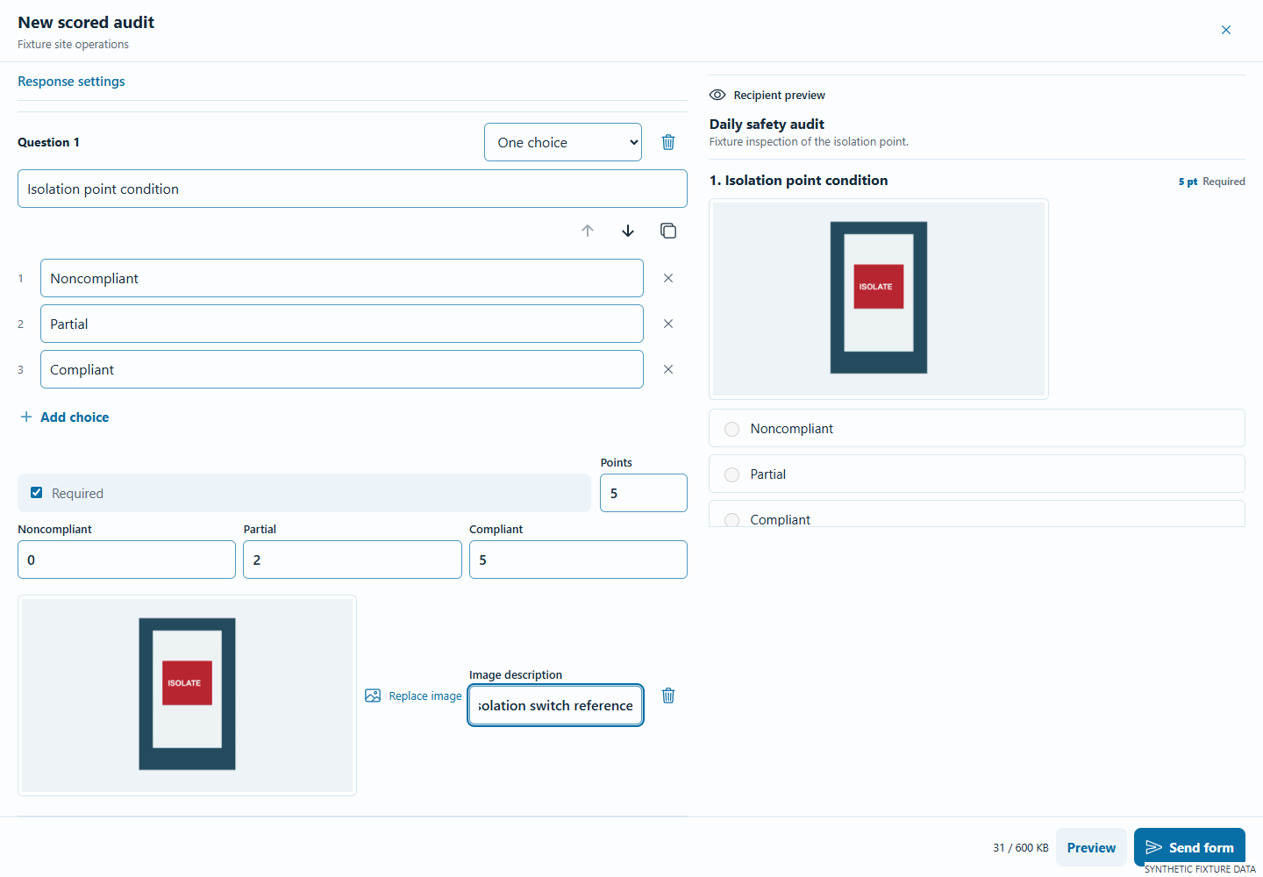Click the Recipient preview eye icon

point(717,95)
